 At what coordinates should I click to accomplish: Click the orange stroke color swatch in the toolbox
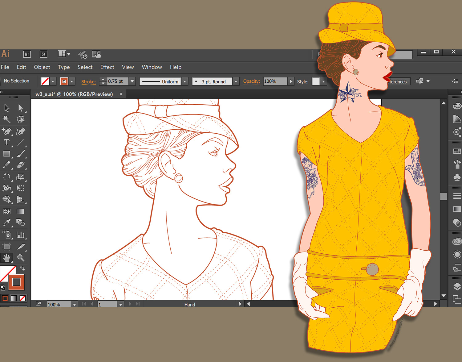coord(16,282)
